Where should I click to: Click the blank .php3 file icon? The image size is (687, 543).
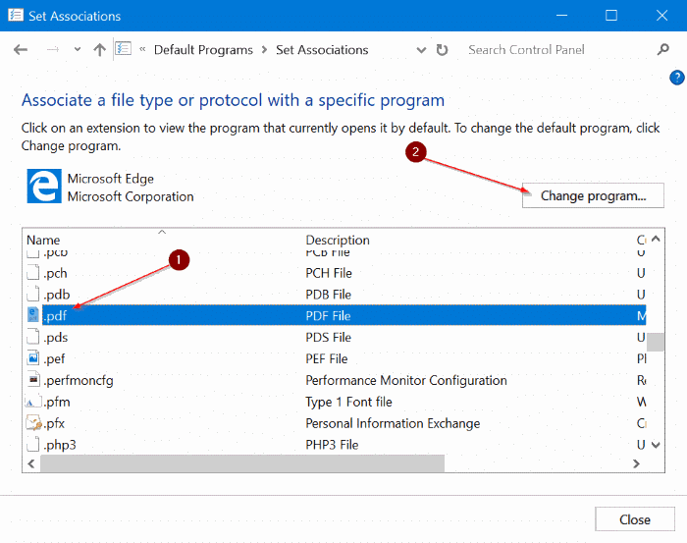[x=32, y=444]
